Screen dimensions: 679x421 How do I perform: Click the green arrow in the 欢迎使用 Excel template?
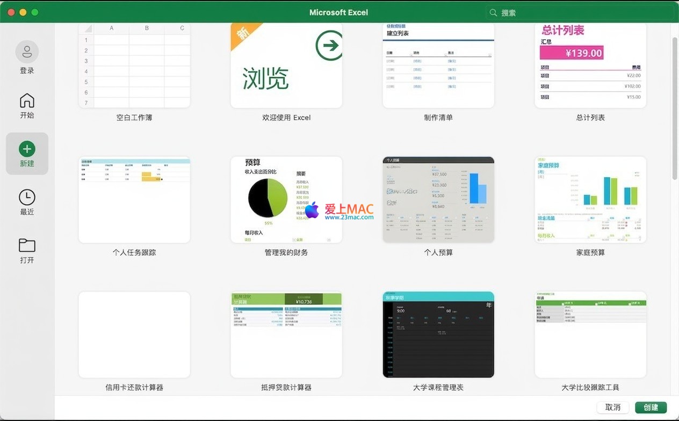(329, 46)
